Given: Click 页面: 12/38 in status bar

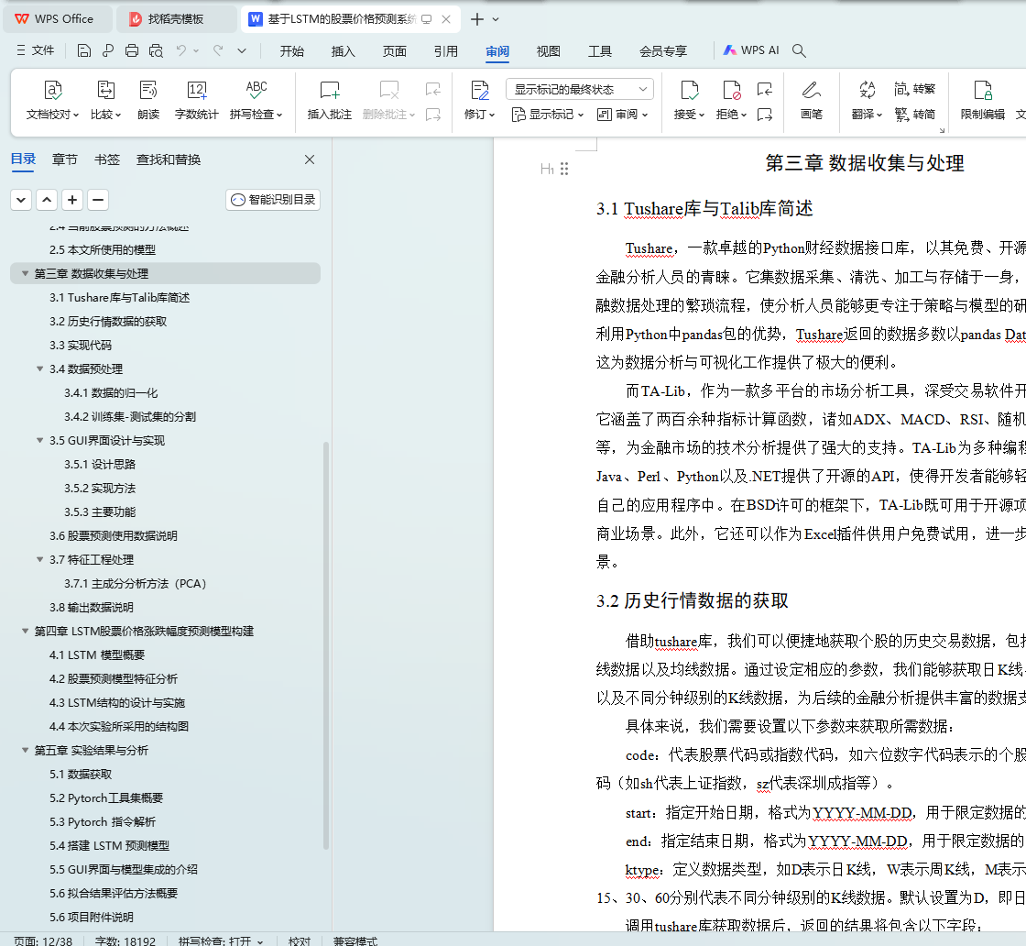Looking at the screenshot, I should click(x=43, y=940).
